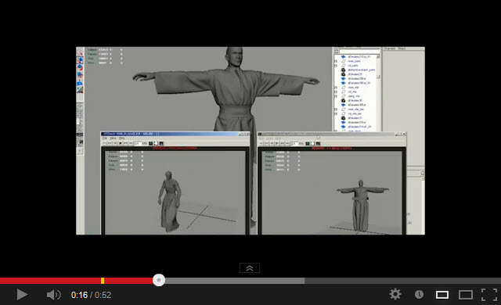This screenshot has height=305, width=501.
Task: Enter fullscreen with the corner-brackets icon
Action: click(489, 295)
